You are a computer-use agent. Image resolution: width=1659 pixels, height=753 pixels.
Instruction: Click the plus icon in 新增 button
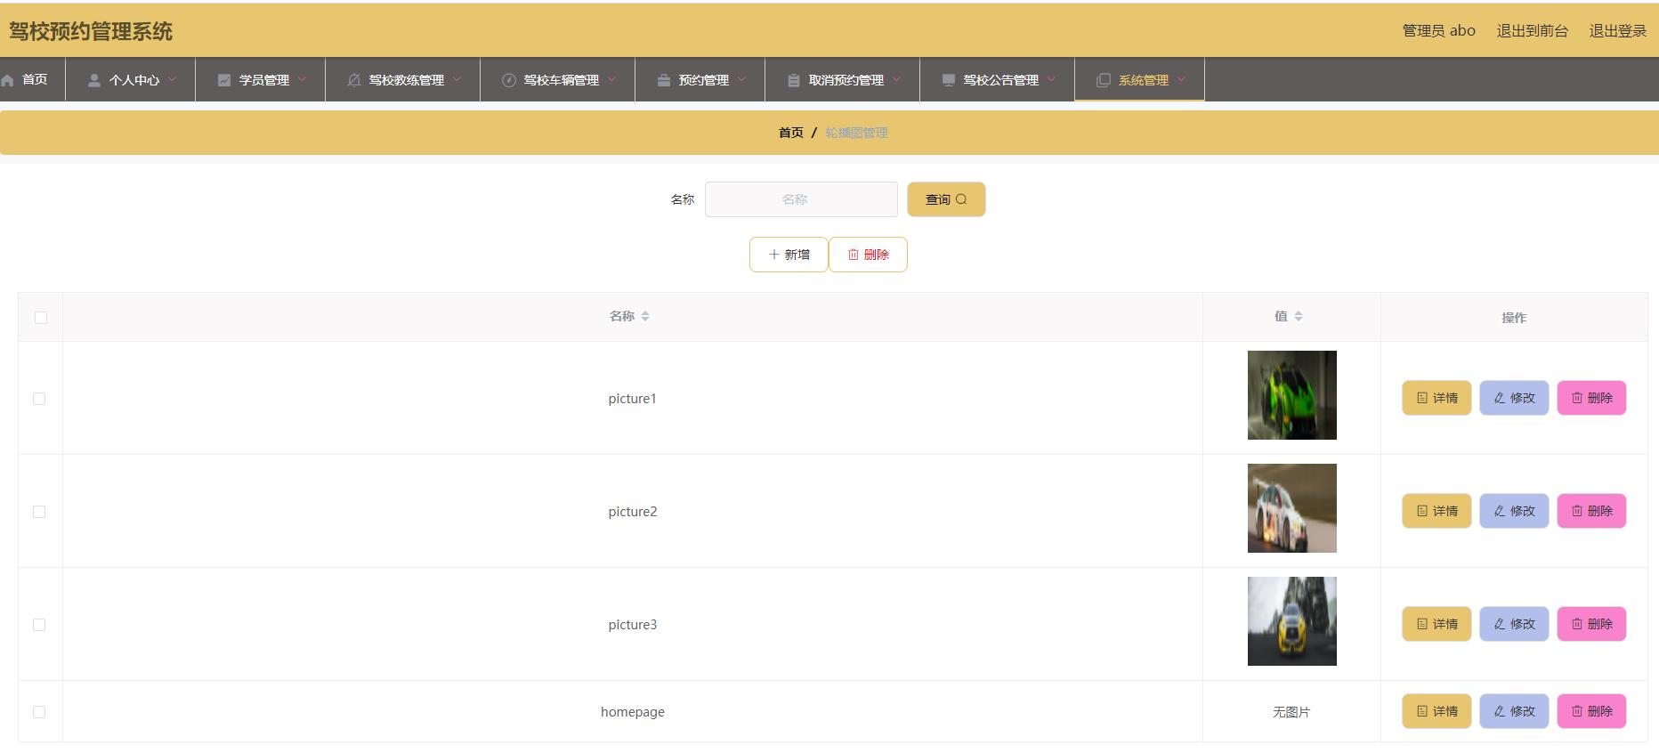[773, 255]
